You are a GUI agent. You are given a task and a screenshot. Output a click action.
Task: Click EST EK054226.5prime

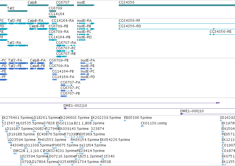(x=115, y=140)
